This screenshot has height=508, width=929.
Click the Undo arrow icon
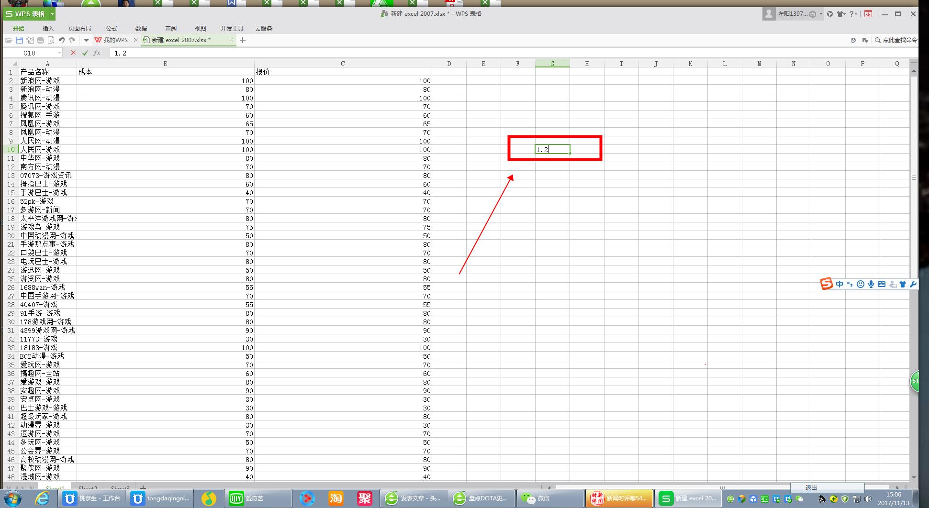[x=62, y=40]
